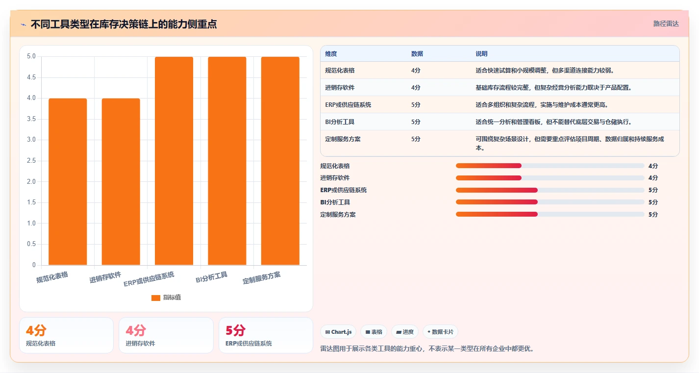
Task: Open the 5分 ERP或供应链系统 data card
Action: click(266, 335)
